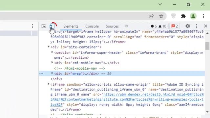Open page-side three-dot menu left of DevTools
Image resolution: width=210 pixels, height=118 pixels.
[32, 26]
